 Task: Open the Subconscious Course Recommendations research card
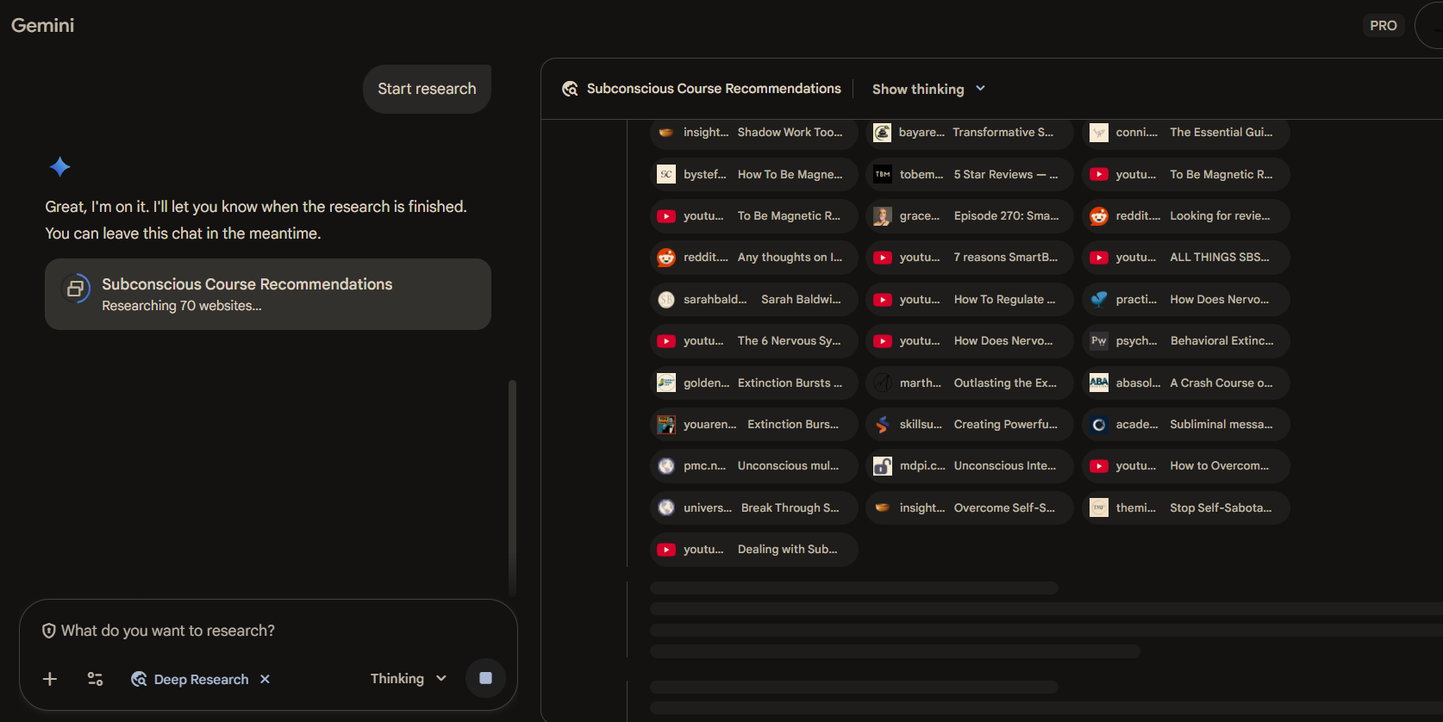[x=267, y=294]
